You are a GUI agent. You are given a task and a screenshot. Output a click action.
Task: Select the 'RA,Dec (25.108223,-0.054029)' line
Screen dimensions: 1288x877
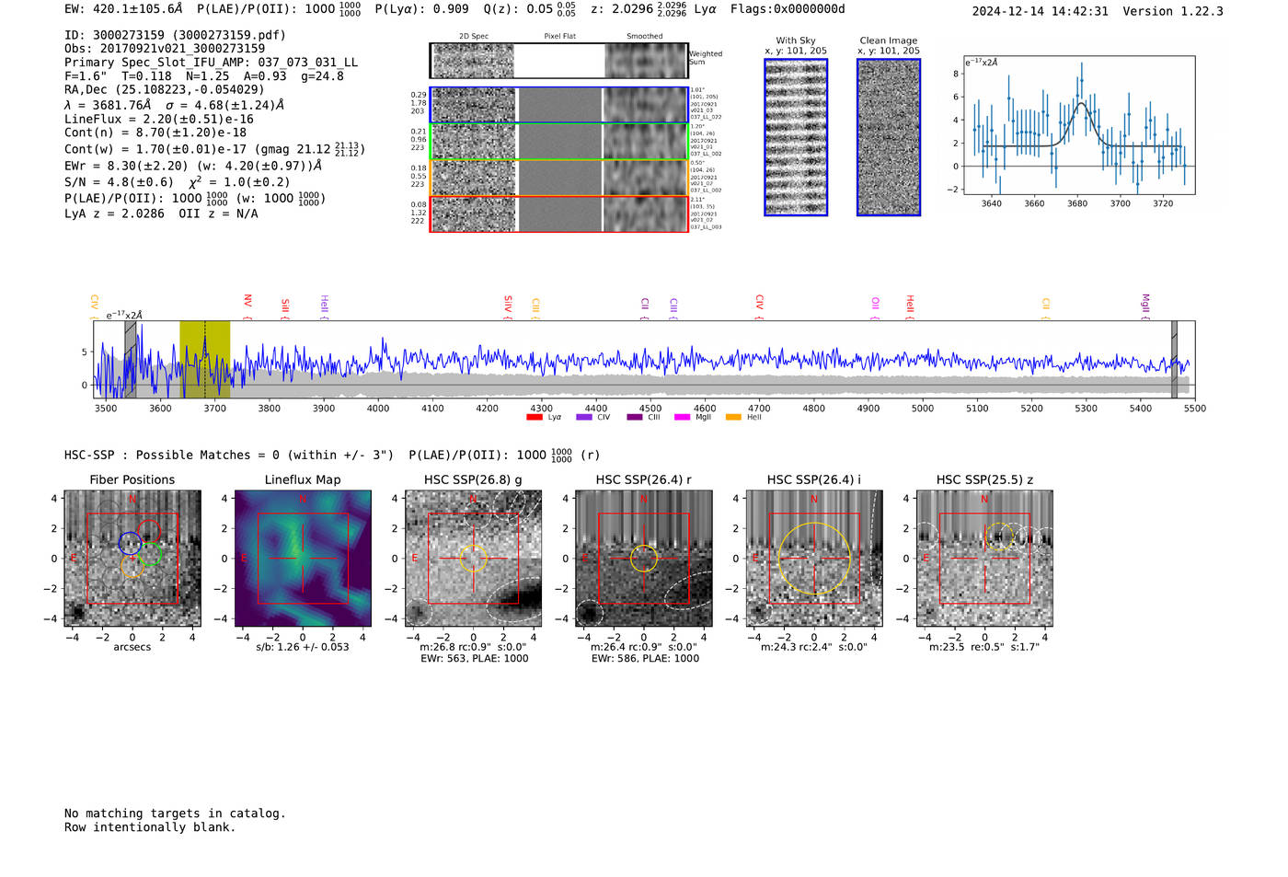(x=164, y=89)
